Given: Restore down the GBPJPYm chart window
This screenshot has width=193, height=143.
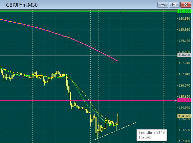Looking at the screenshot, I should 174,5.
